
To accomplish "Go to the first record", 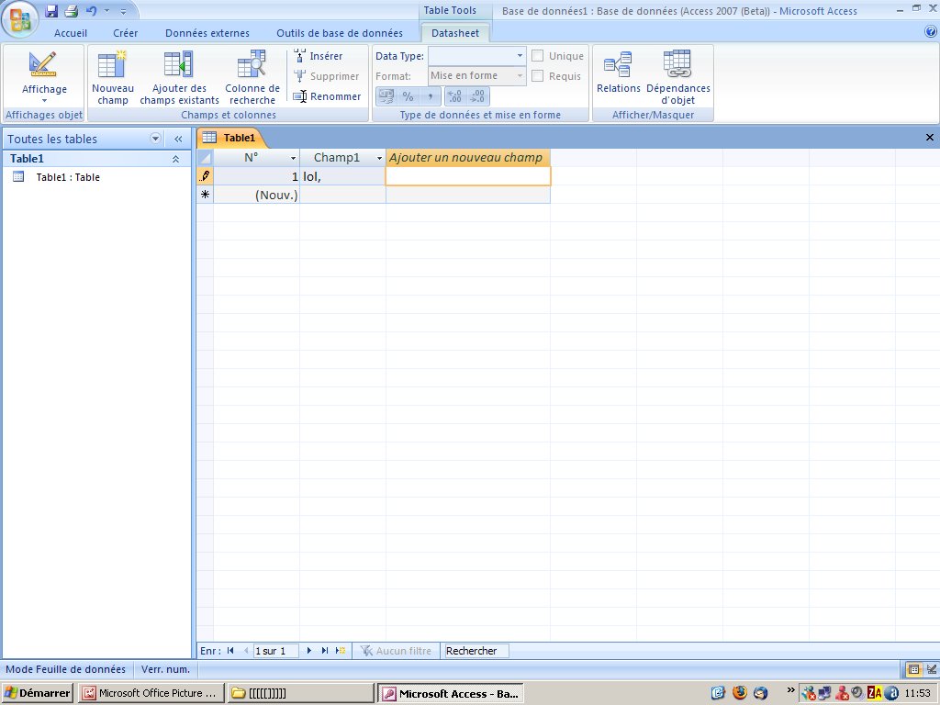I will tap(230, 651).
